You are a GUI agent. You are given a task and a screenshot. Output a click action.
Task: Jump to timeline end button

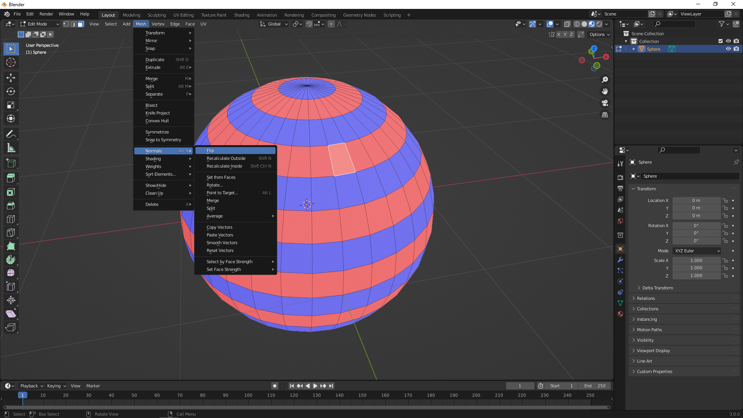pos(331,386)
